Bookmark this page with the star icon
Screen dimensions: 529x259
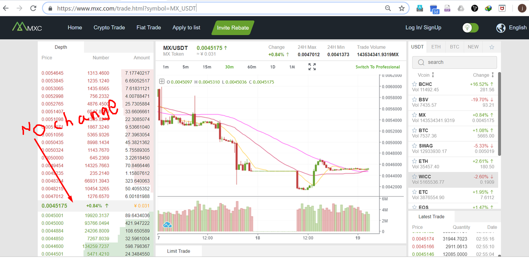tap(401, 8)
